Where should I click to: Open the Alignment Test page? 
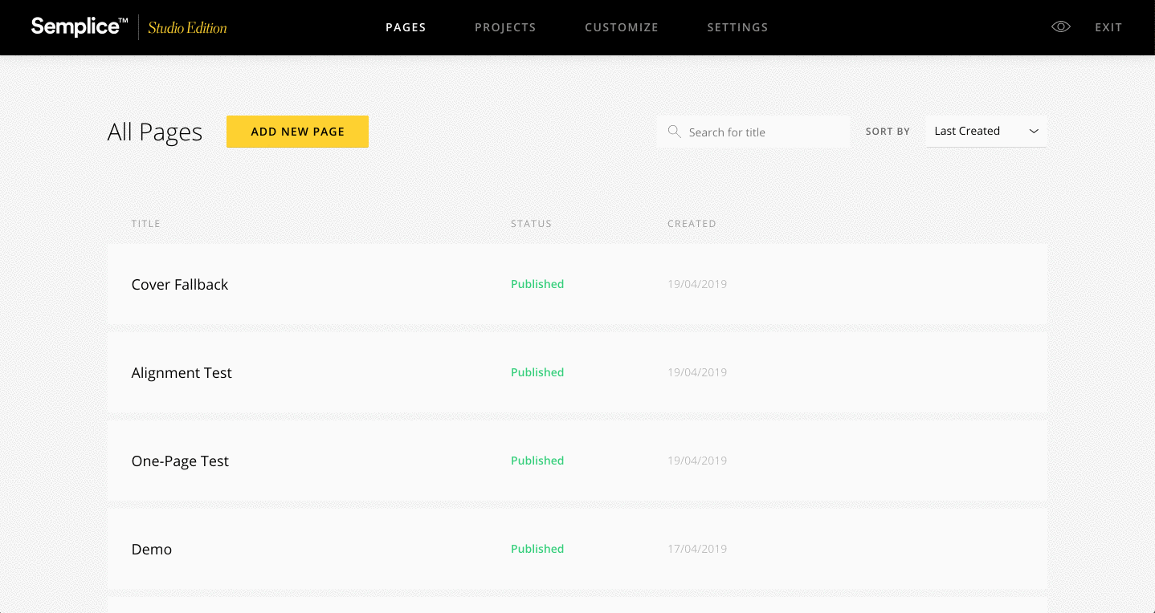[182, 372]
